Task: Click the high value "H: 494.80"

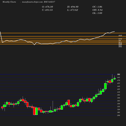Action: [73, 7]
